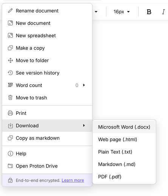Viewport: 168px width, 196px height.
Task: Click the Open Proton Drive folder icon
Action: coord(10,166)
